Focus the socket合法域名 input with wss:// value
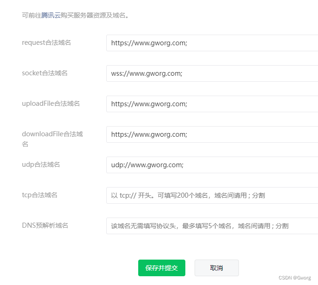Image resolution: width=318 pixels, height=285 pixels. [212, 73]
